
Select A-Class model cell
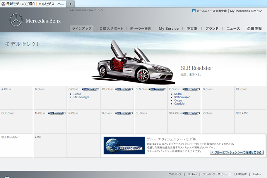[17, 98]
